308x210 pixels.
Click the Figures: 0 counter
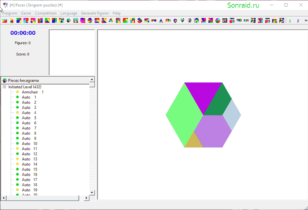click(x=23, y=43)
